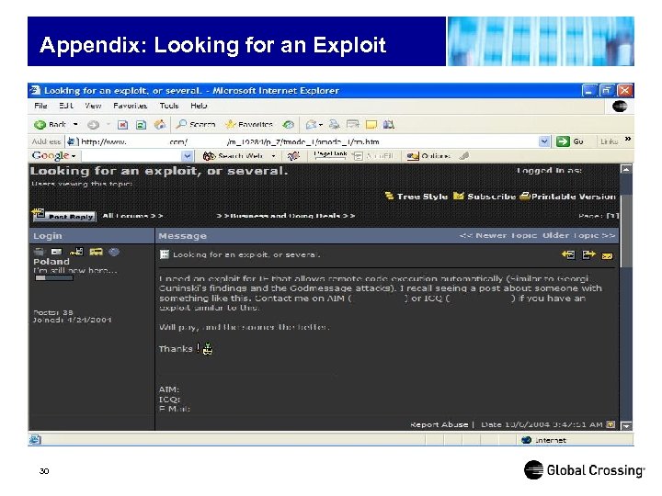The height and width of the screenshot is (496, 662).
Task: Click yellow reply arrow icon in message header
Action: point(568,254)
